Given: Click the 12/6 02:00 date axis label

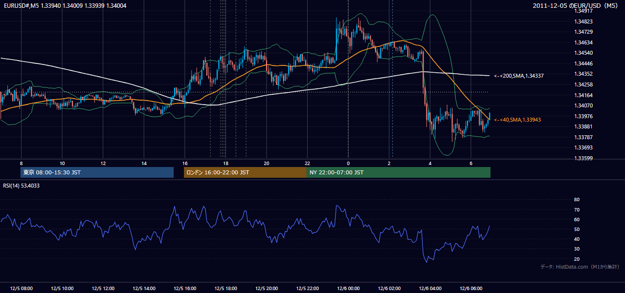Looking at the screenshot, I should (389, 289).
